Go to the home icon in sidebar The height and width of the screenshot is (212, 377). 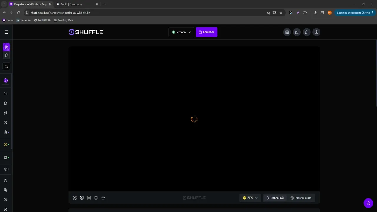(x=5, y=94)
